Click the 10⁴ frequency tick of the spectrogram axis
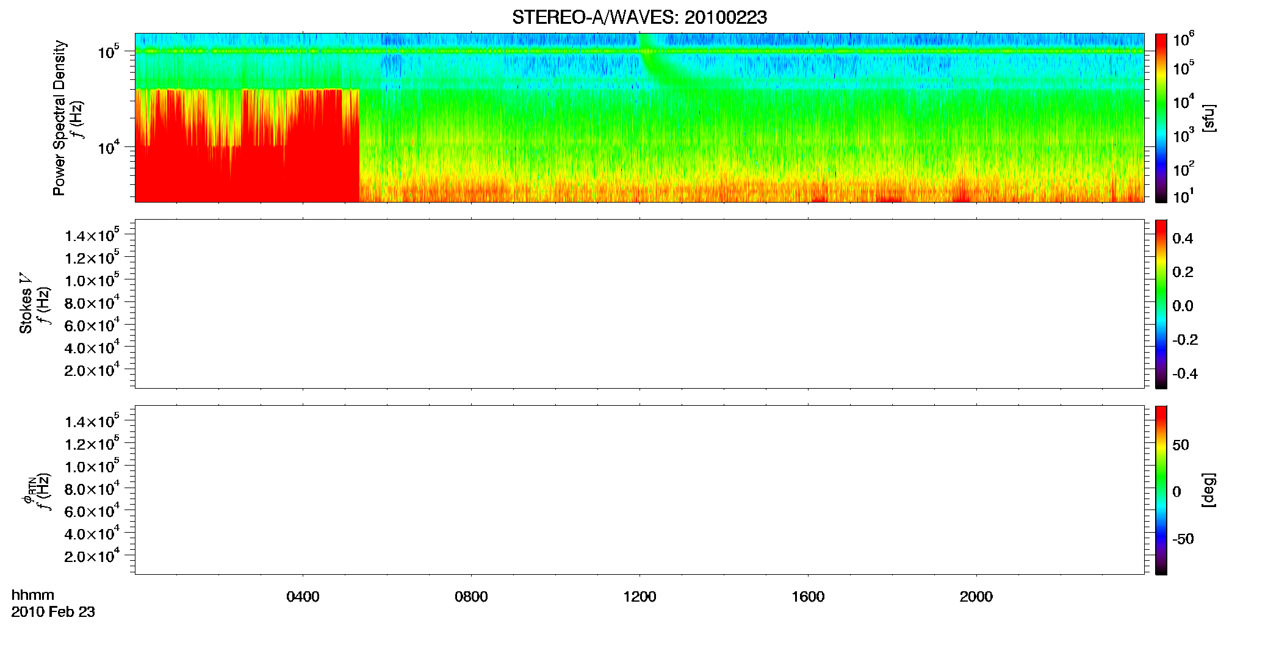Image resolution: width=1279 pixels, height=659 pixels. tap(108, 146)
